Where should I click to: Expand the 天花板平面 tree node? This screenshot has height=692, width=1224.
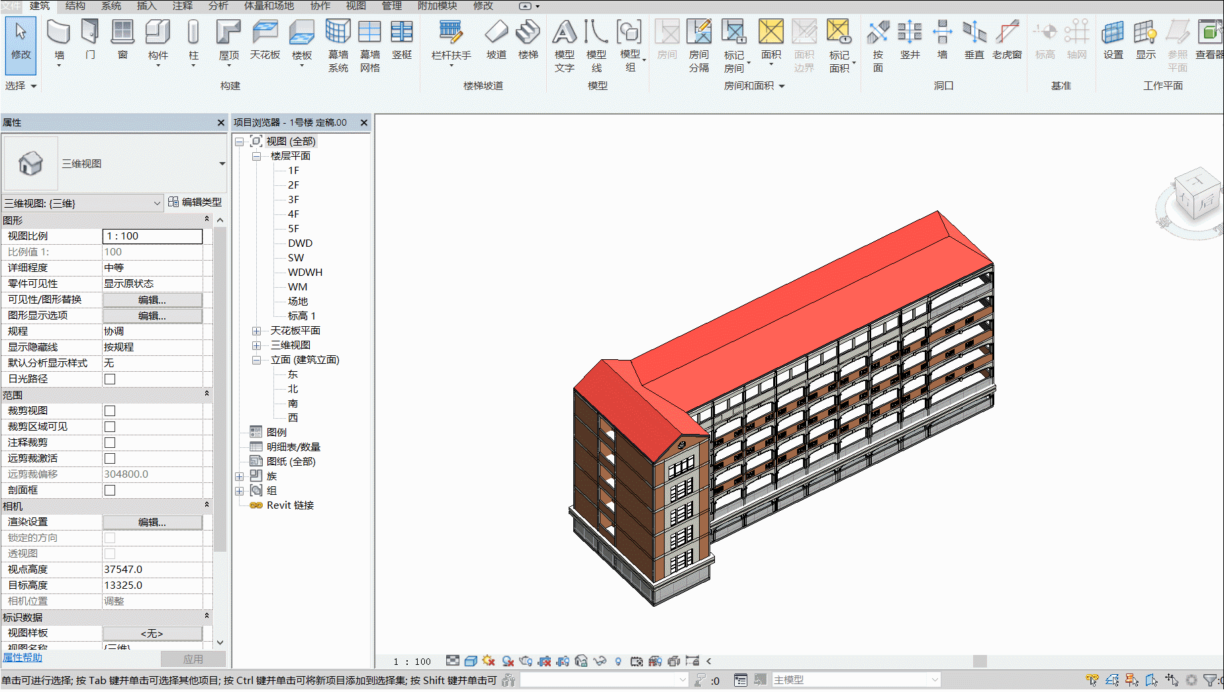[257, 331]
